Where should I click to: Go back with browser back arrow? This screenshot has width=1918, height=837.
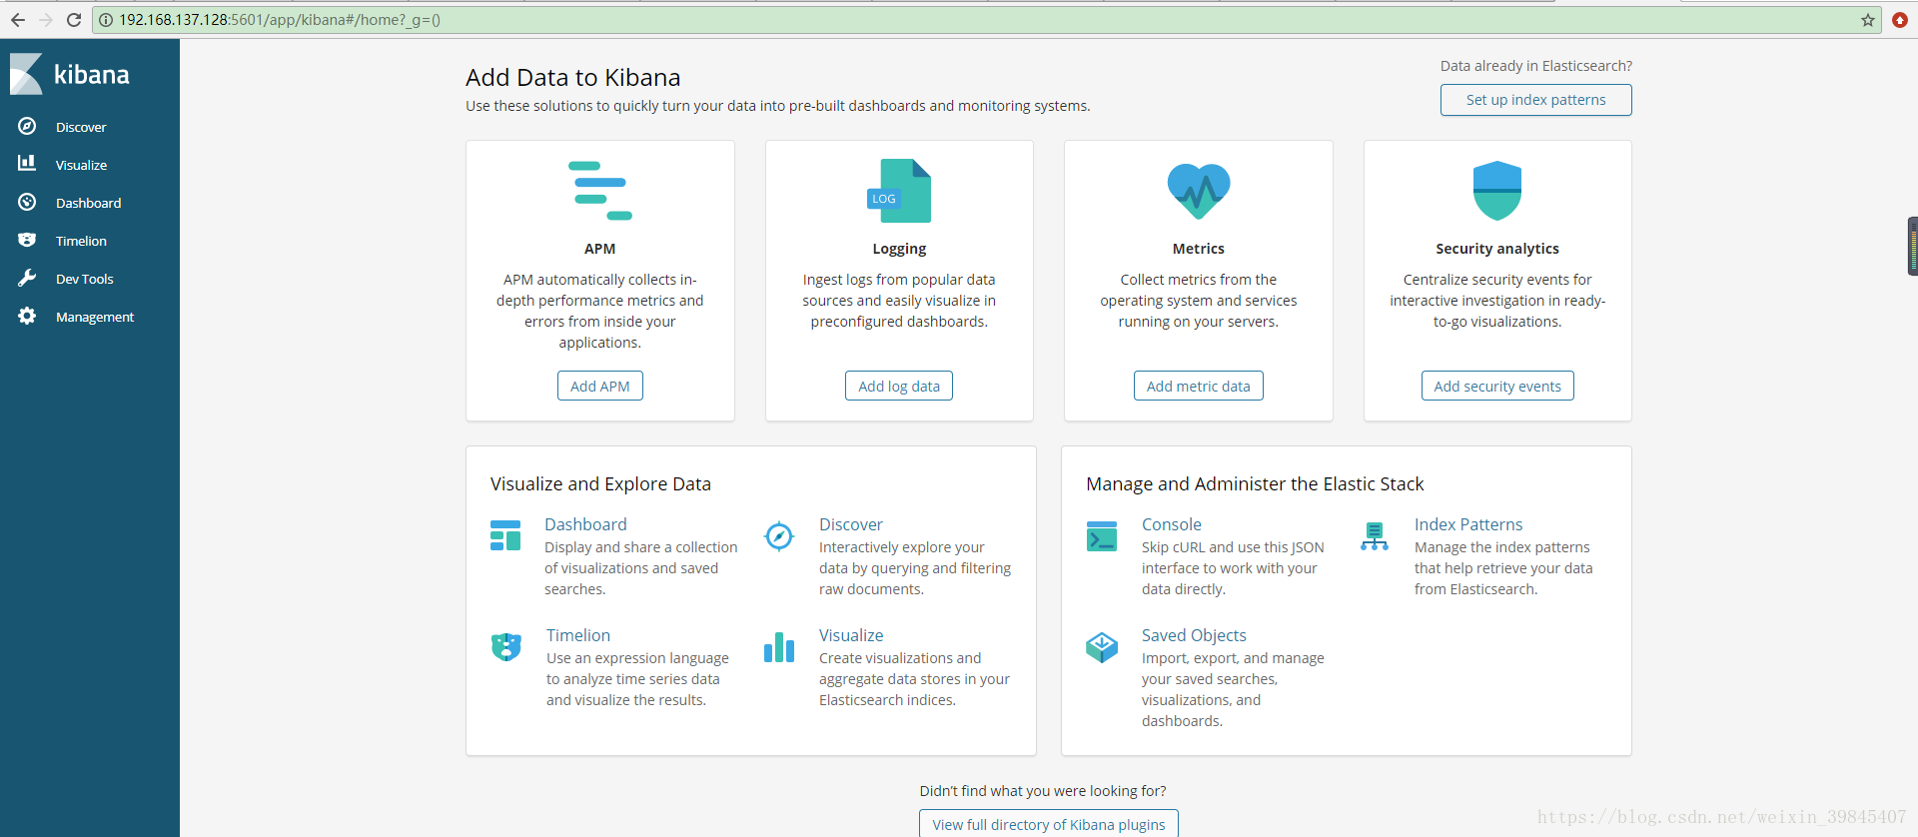[18, 20]
